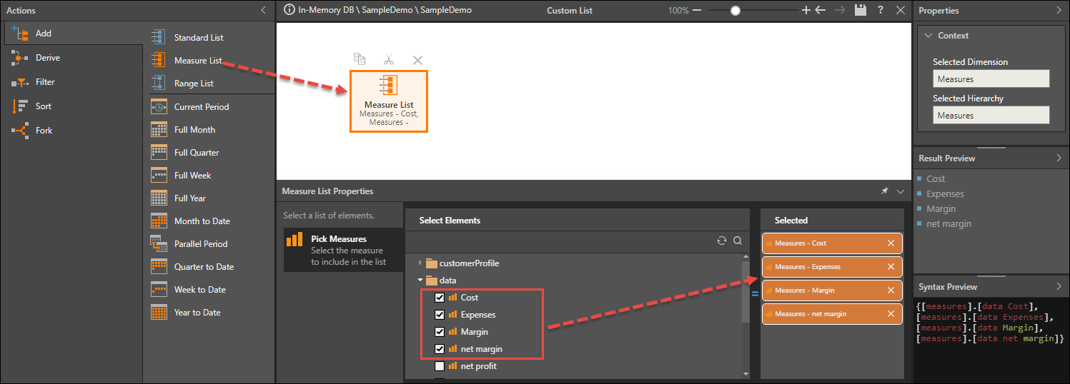Click the search icon in Select Elements

[x=737, y=241]
